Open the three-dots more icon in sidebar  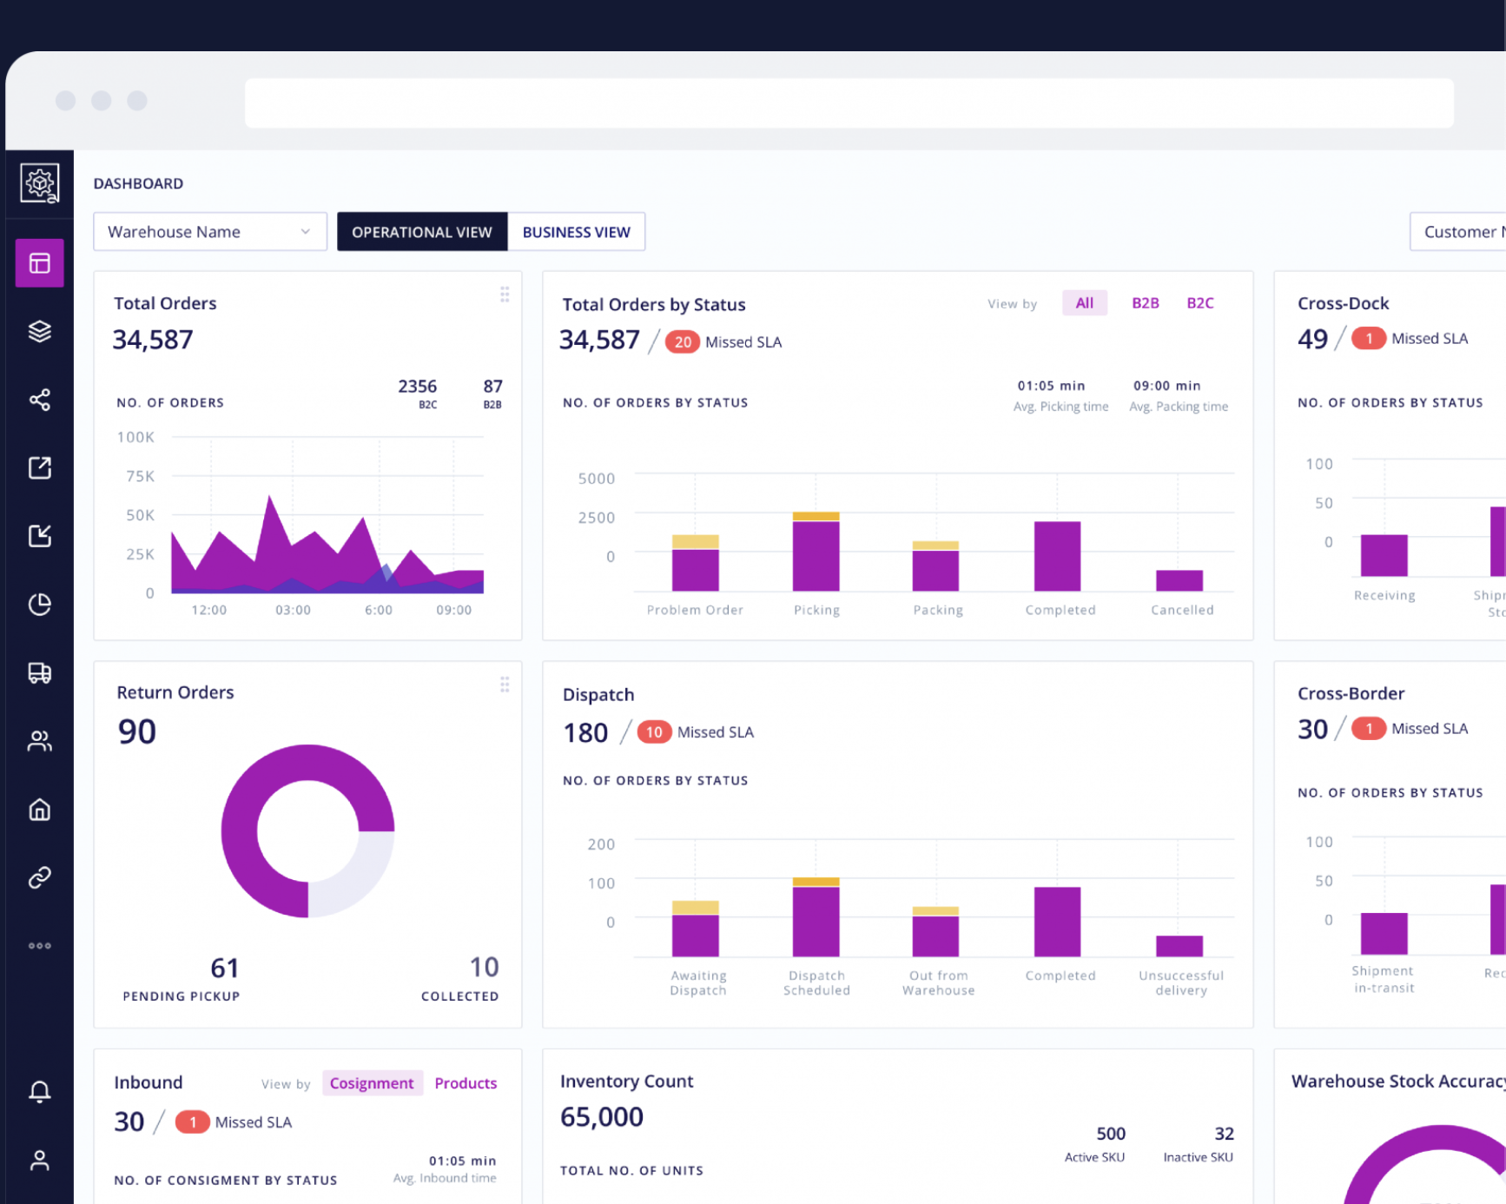click(40, 946)
